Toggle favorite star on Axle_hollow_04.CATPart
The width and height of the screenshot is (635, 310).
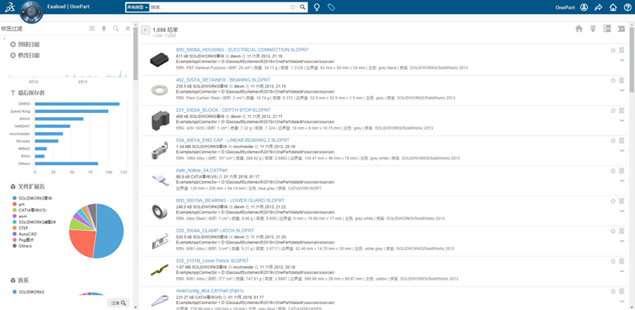(613, 171)
